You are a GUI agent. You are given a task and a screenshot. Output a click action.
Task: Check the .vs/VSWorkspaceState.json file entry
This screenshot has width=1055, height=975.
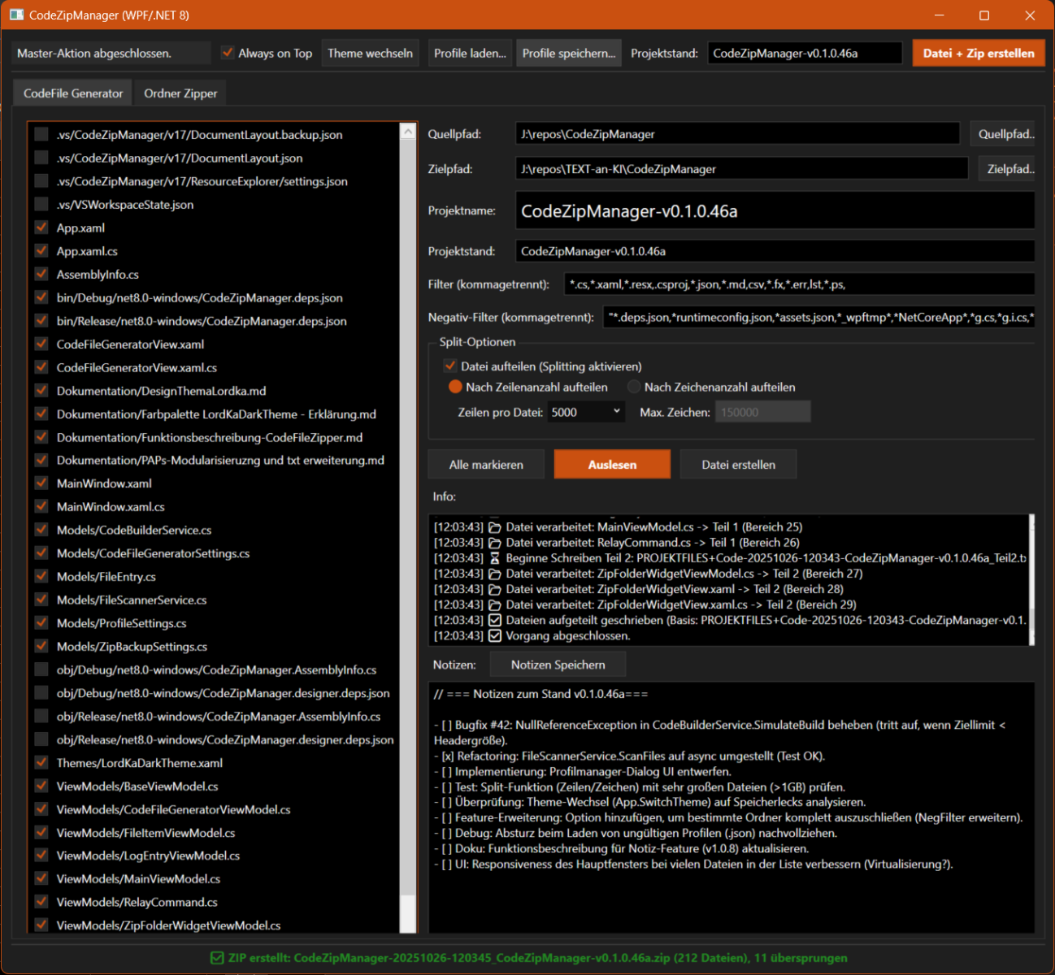41,205
